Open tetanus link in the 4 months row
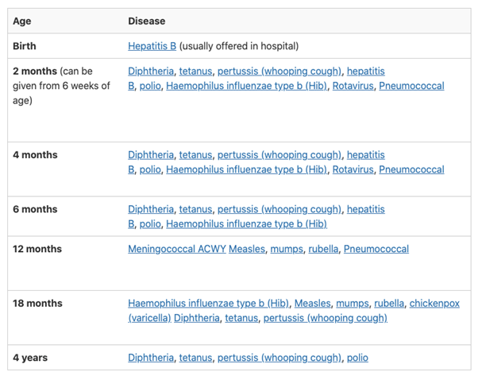 tap(195, 155)
